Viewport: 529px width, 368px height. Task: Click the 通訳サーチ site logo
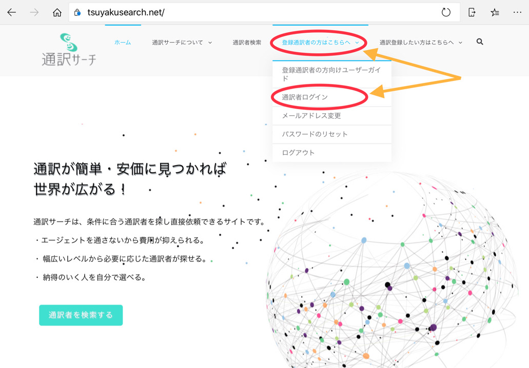coord(68,49)
